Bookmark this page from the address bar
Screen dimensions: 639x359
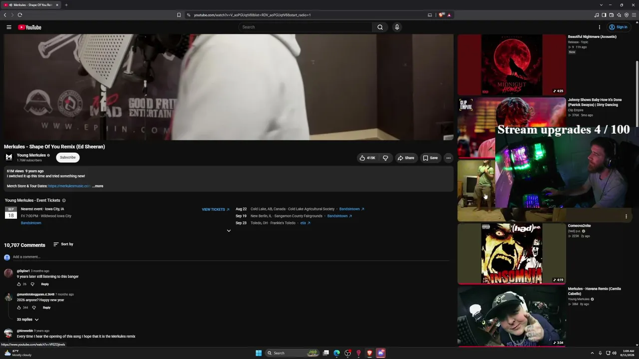click(x=179, y=15)
